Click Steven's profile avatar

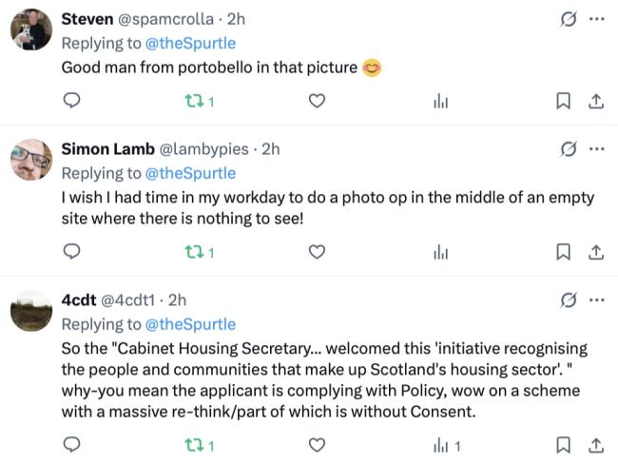click(30, 30)
